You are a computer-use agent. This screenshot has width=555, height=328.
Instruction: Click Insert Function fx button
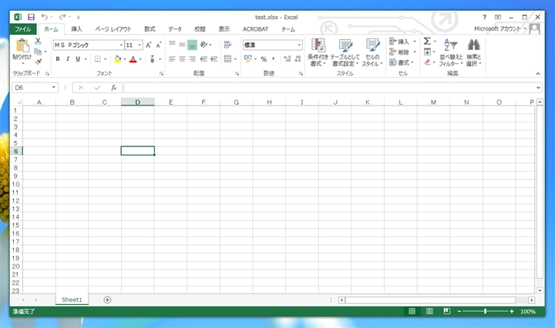[x=113, y=88]
